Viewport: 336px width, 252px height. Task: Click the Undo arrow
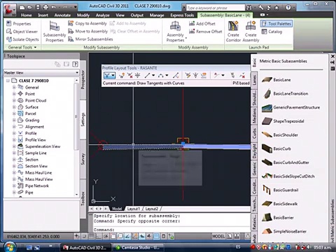click(54, 7)
